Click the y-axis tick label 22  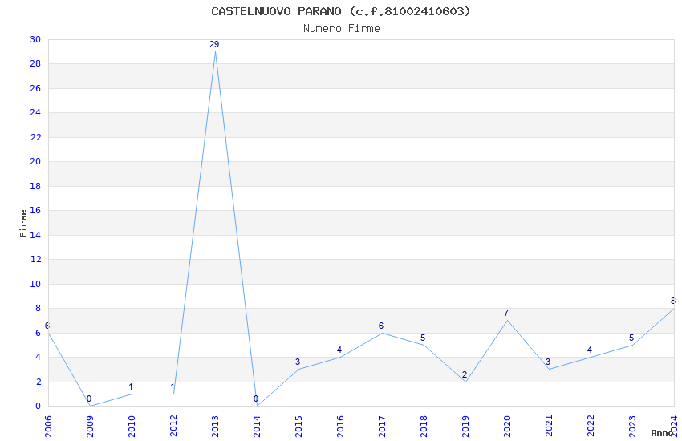(x=35, y=137)
